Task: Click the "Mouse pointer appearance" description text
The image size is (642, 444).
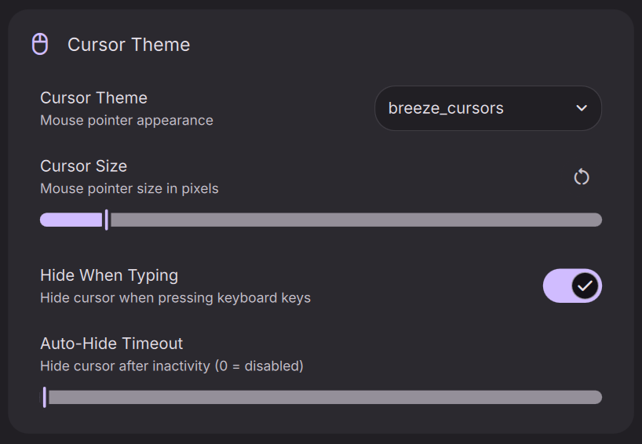Action: tap(126, 121)
